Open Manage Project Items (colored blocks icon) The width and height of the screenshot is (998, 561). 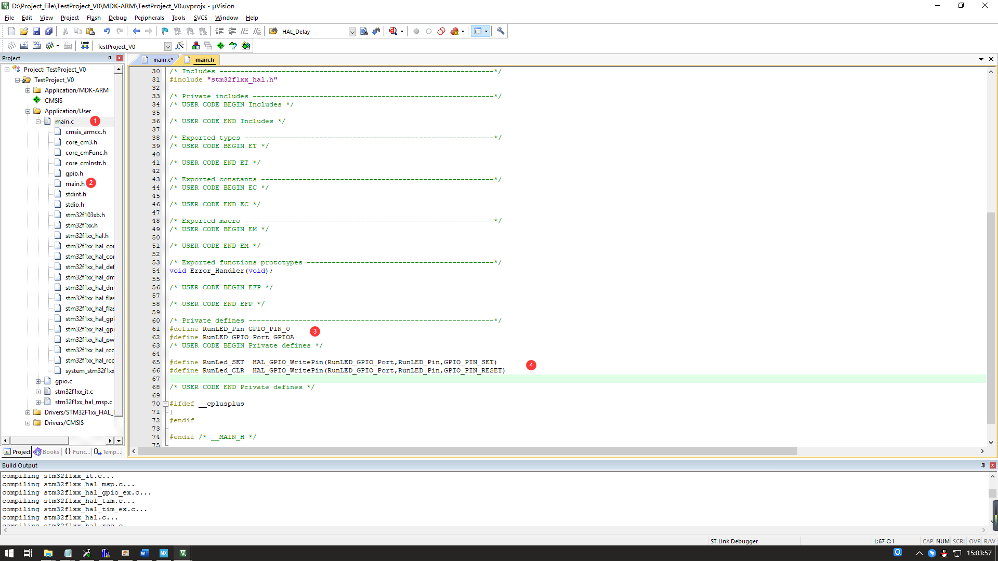195,46
